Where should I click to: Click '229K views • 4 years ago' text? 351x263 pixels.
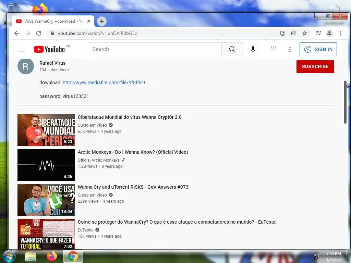coord(101,201)
